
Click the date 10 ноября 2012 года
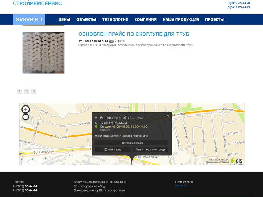[x=93, y=41]
